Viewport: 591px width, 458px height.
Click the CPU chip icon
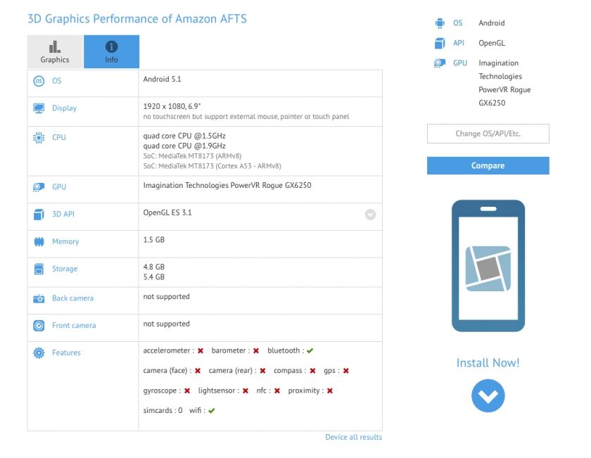click(39, 138)
